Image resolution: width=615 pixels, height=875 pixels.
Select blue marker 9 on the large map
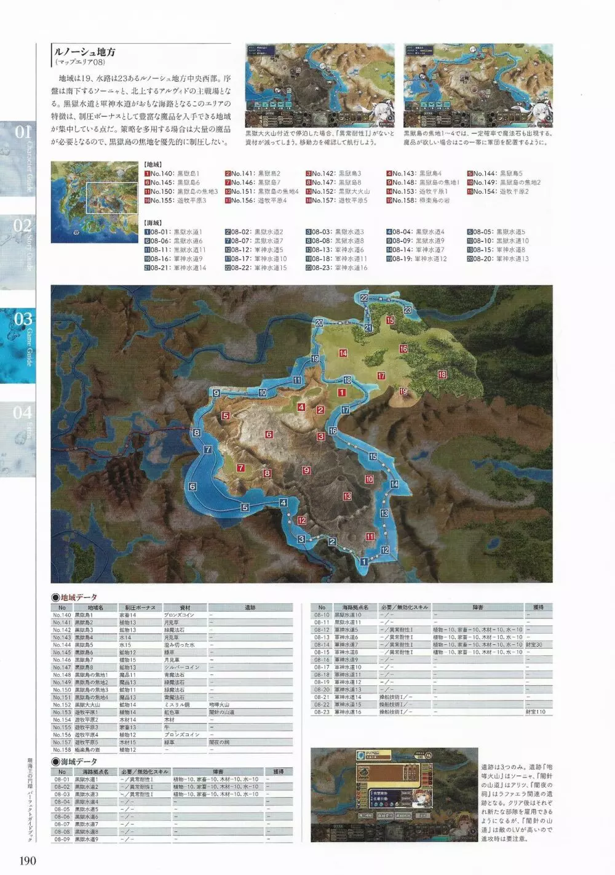(216, 393)
